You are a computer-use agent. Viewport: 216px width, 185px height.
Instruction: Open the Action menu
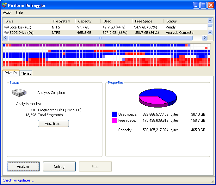click(x=8, y=13)
